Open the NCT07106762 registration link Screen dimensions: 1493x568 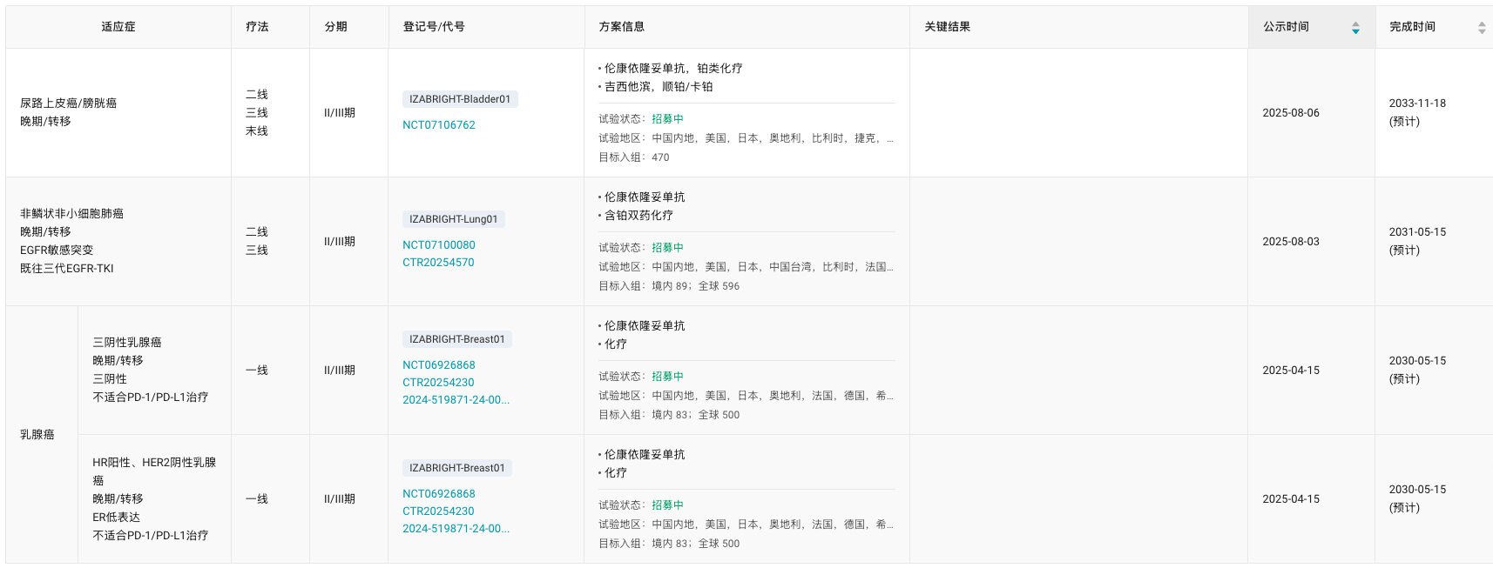439,125
